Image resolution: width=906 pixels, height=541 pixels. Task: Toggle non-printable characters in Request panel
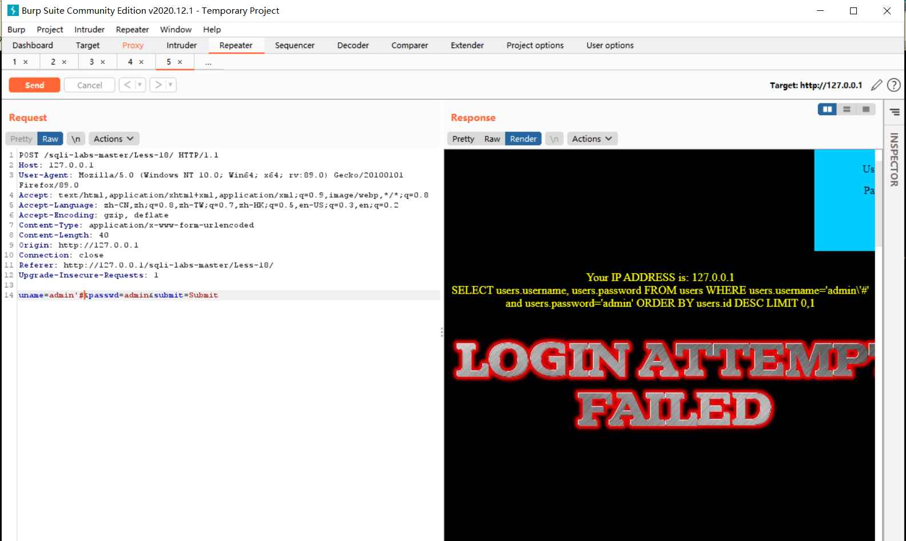click(76, 139)
